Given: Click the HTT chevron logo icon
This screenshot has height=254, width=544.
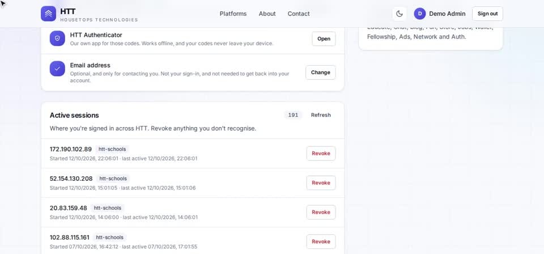Looking at the screenshot, I should coord(48,14).
